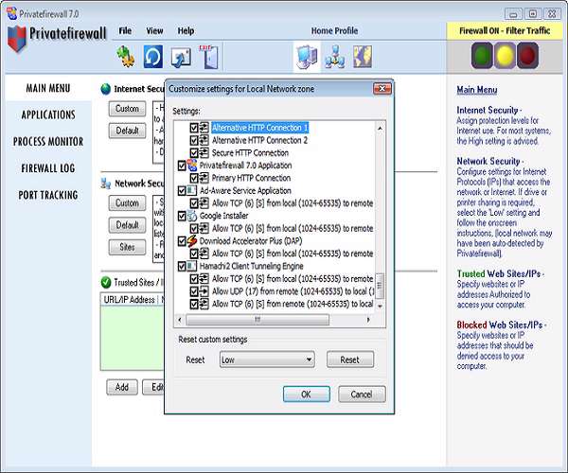This screenshot has height=473, width=568.
Task: Click OK in the customize settings dialog
Action: 307,394
